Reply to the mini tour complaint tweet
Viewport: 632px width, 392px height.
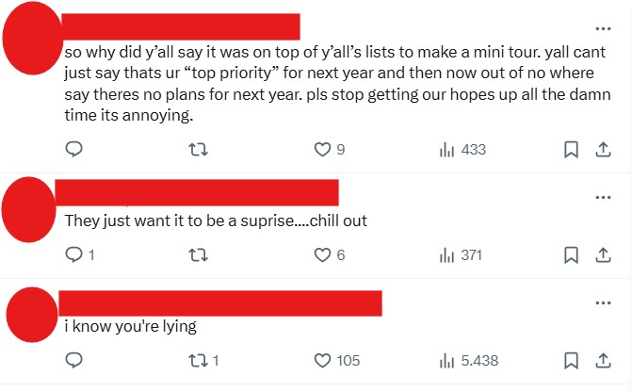coord(74,150)
